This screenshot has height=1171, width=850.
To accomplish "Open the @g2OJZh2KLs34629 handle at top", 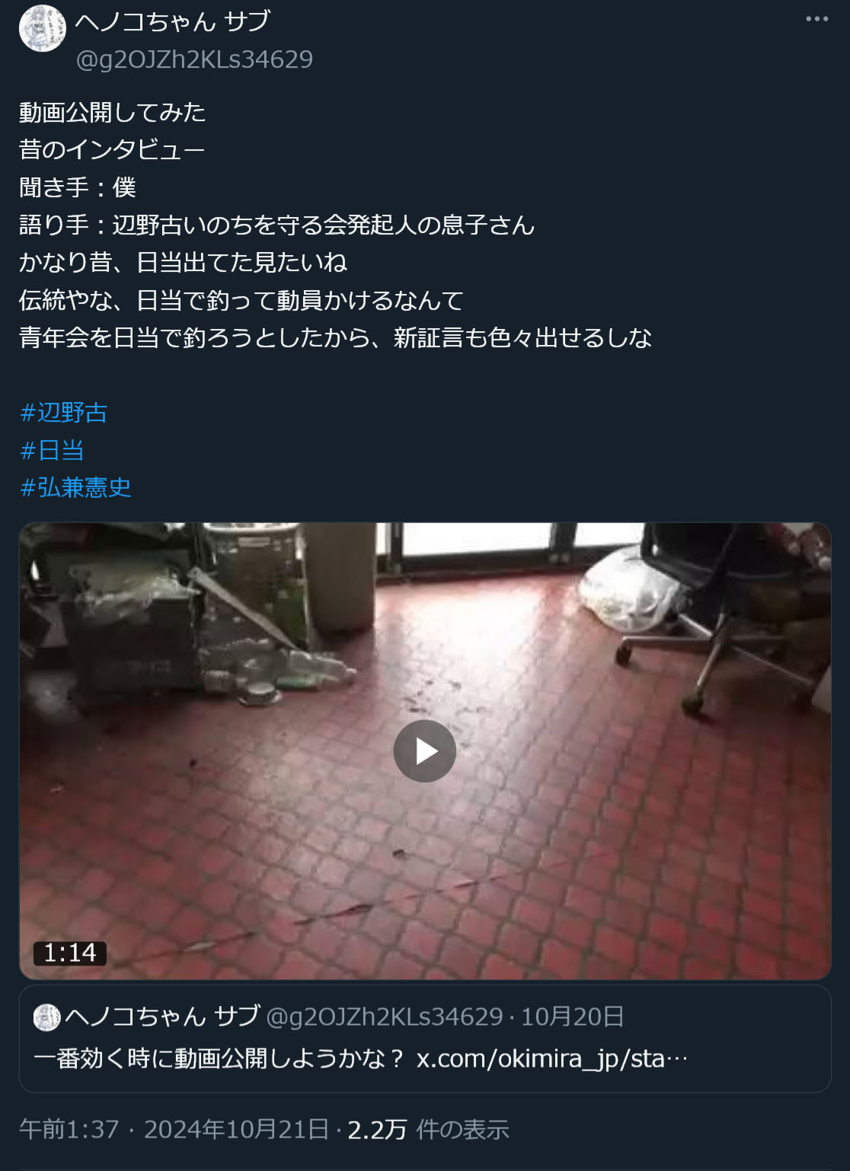I will [x=194, y=59].
